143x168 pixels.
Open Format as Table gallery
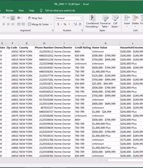(105, 22)
